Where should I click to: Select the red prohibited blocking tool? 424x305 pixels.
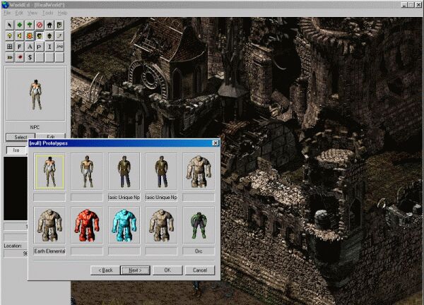point(40,25)
